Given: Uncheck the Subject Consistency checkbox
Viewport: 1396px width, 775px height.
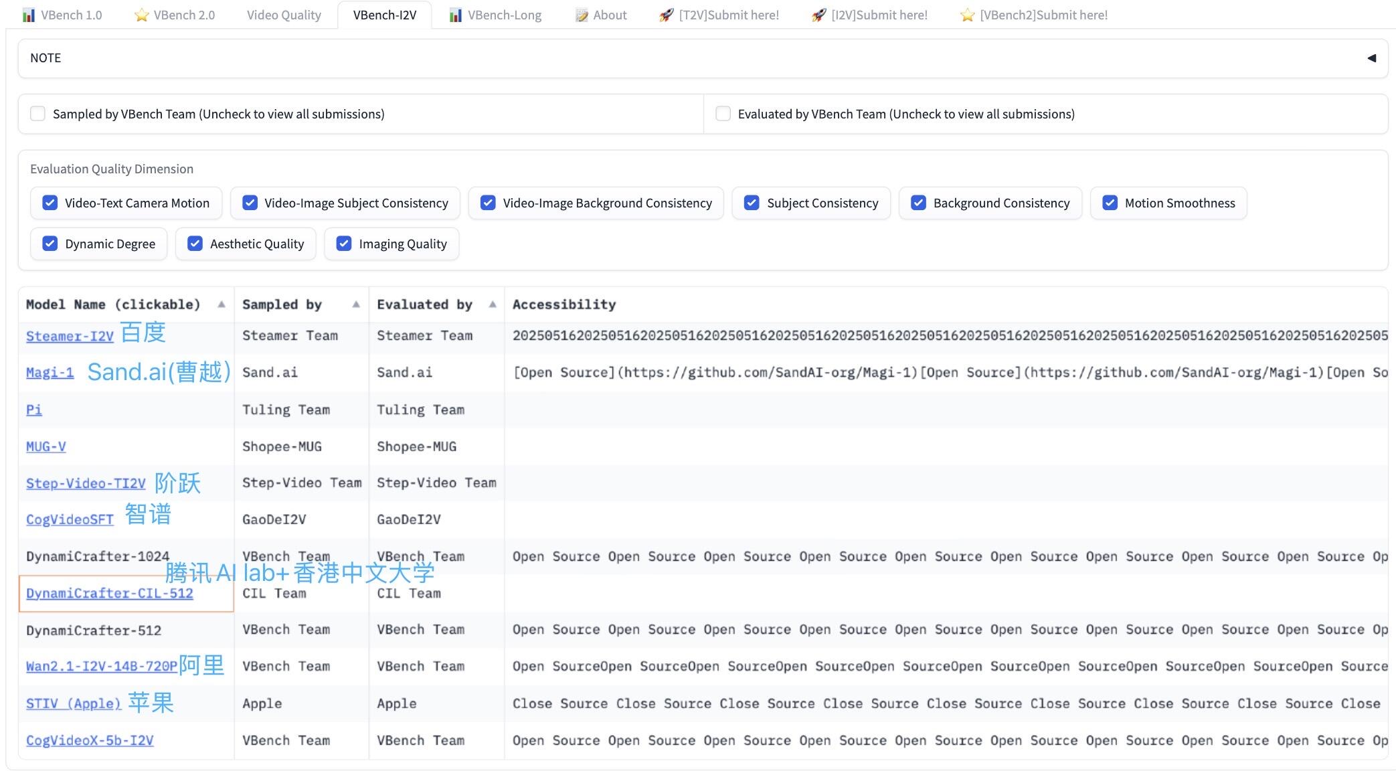Looking at the screenshot, I should coord(752,203).
